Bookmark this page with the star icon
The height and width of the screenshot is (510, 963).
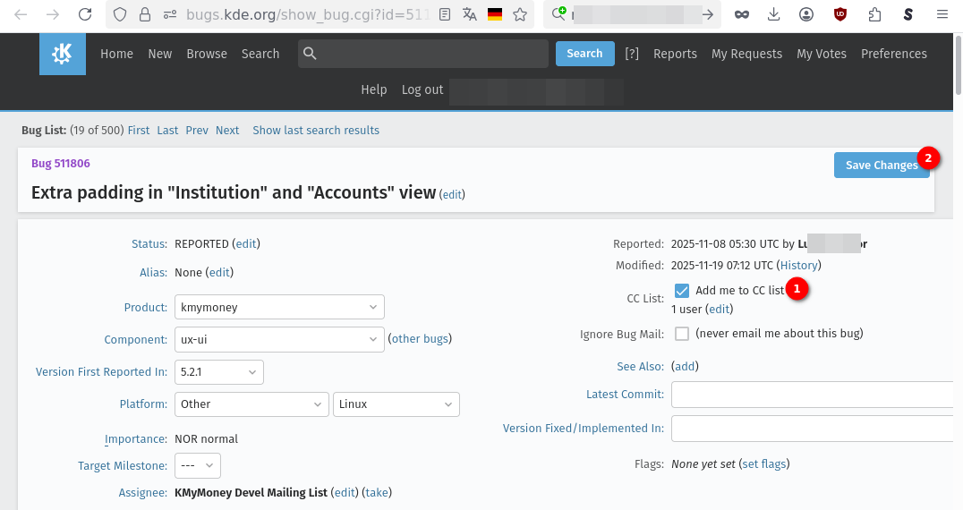(x=520, y=14)
